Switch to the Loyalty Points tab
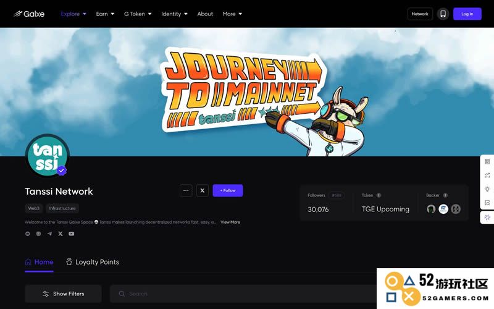Screen dimensions: 494x309 click(93, 262)
